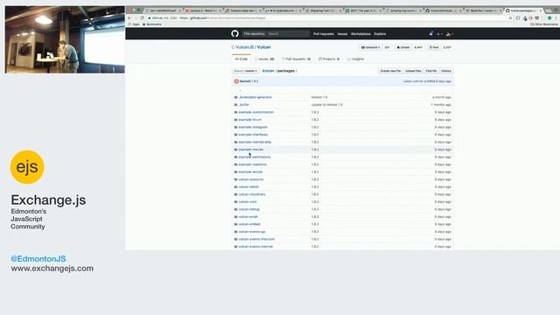The width and height of the screenshot is (560, 315).
Task: Open the user avatar menu in header
Action: (x=449, y=34)
